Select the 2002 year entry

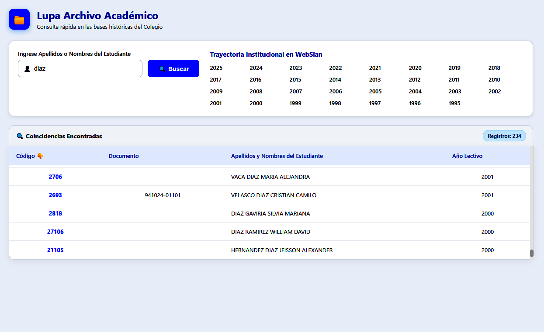(x=495, y=92)
